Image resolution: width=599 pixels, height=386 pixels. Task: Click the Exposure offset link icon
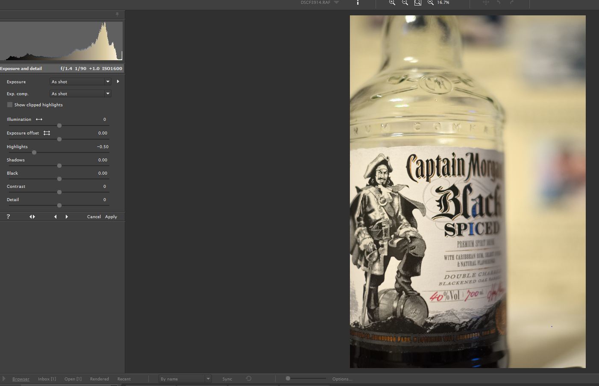(47, 133)
